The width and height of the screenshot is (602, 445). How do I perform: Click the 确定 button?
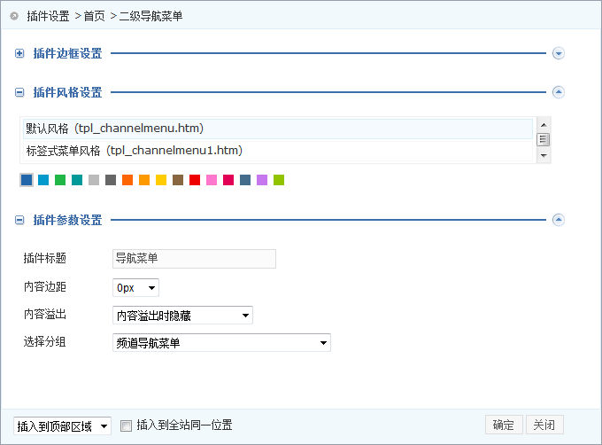point(504,425)
